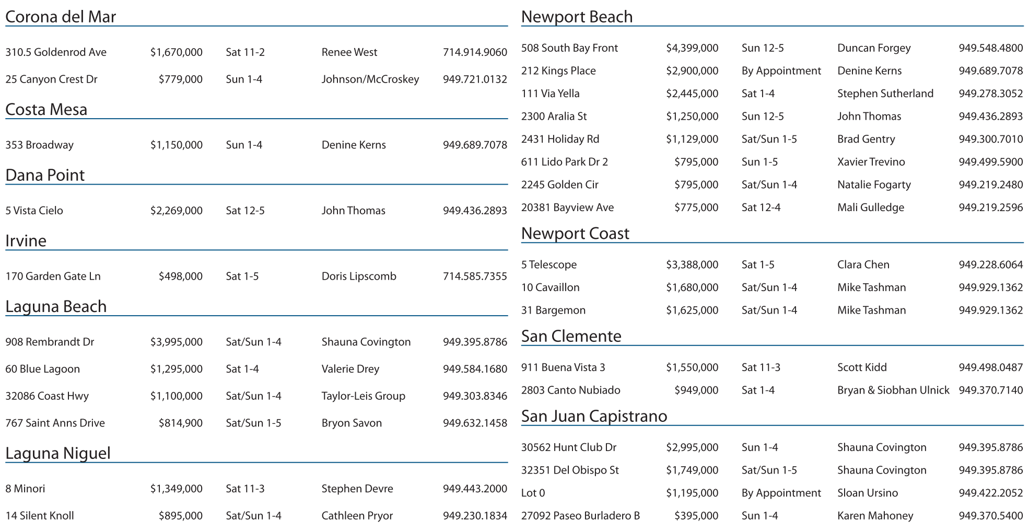This screenshot has width=1029, height=530.
Task: Click Renee West's phone number 714.914.9060
Action: (x=474, y=52)
